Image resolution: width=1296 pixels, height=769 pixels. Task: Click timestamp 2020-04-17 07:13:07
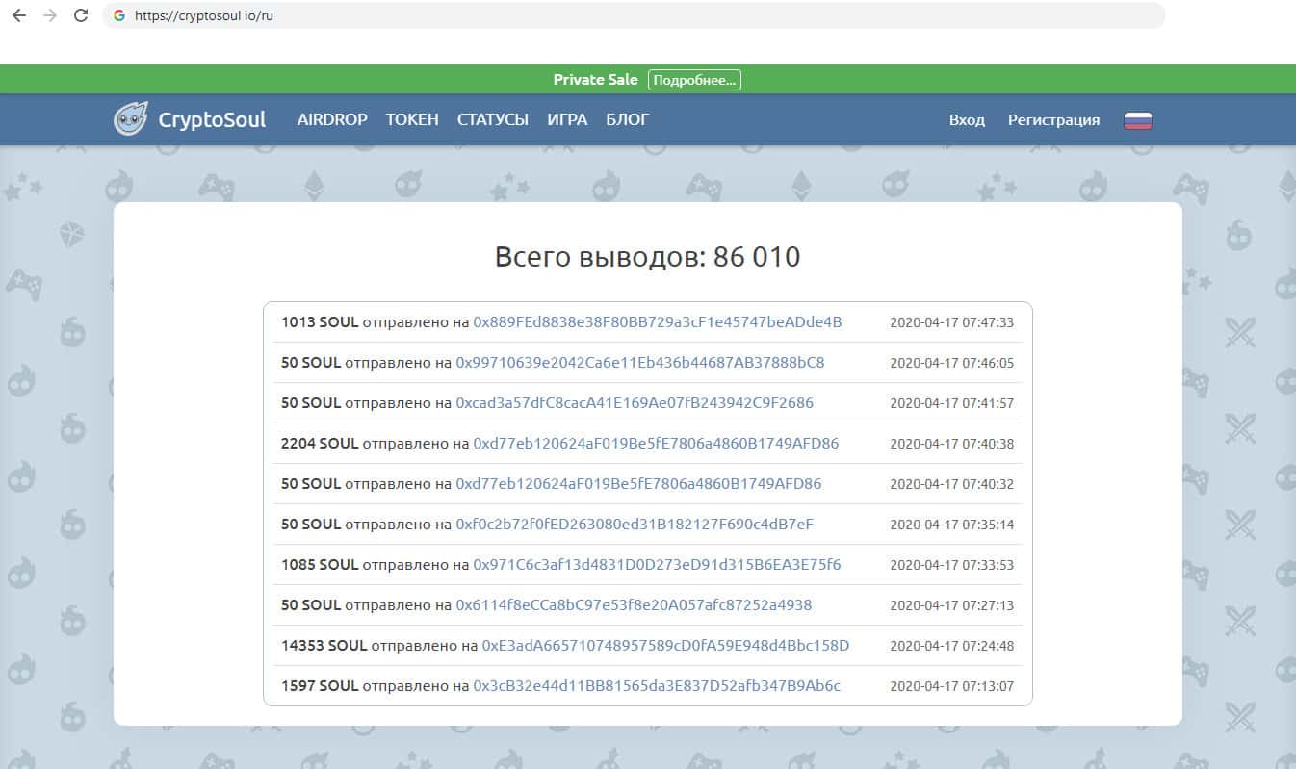(x=951, y=687)
